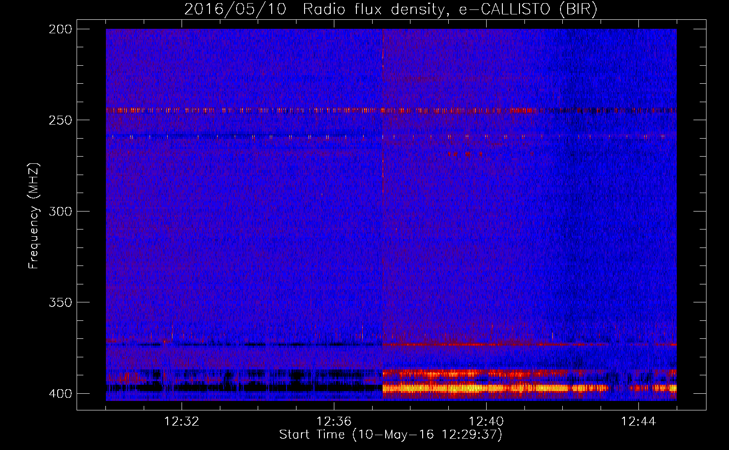Click the 'Start Time (10-May-16 12:29:37)' label
This screenshot has width=729, height=450.
click(x=391, y=435)
